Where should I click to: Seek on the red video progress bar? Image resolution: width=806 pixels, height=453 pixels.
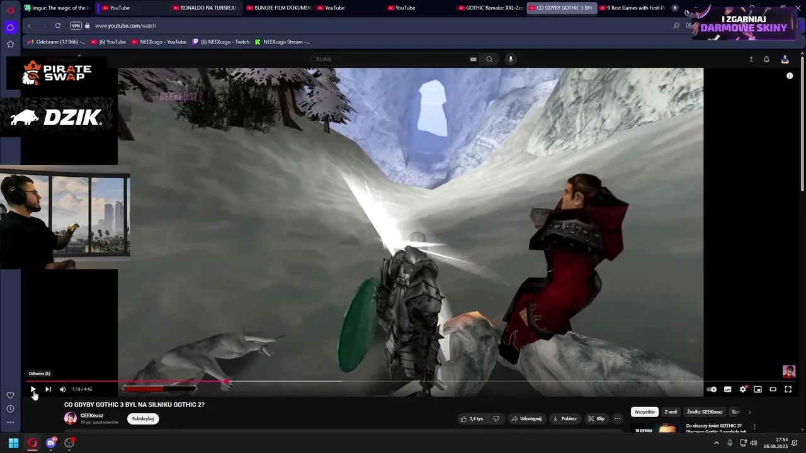click(126, 381)
